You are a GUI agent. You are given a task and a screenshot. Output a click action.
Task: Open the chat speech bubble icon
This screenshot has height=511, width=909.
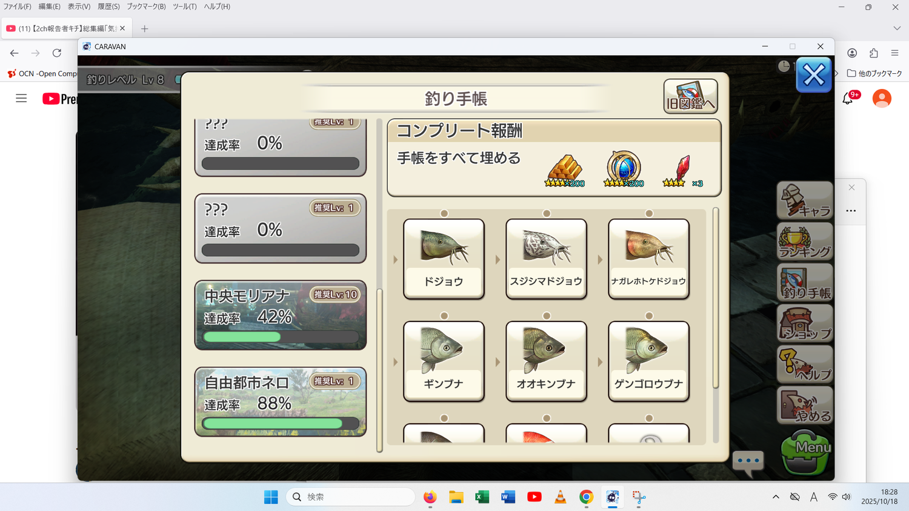pos(748,461)
